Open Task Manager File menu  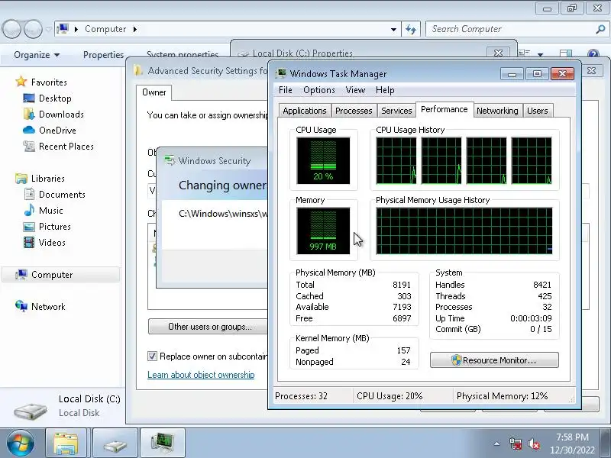285,90
